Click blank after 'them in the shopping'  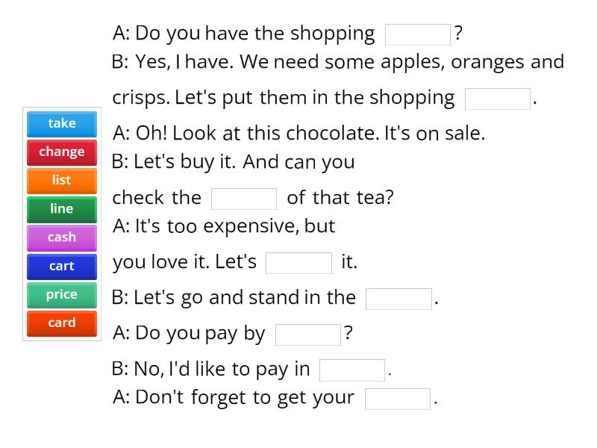pos(498,99)
